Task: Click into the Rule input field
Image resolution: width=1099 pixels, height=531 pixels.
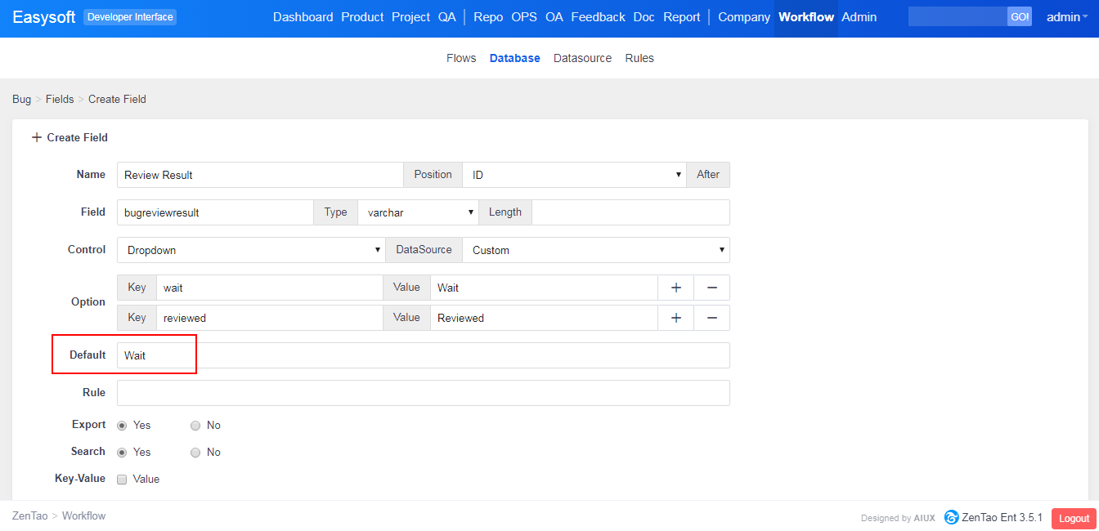Action: coord(423,393)
